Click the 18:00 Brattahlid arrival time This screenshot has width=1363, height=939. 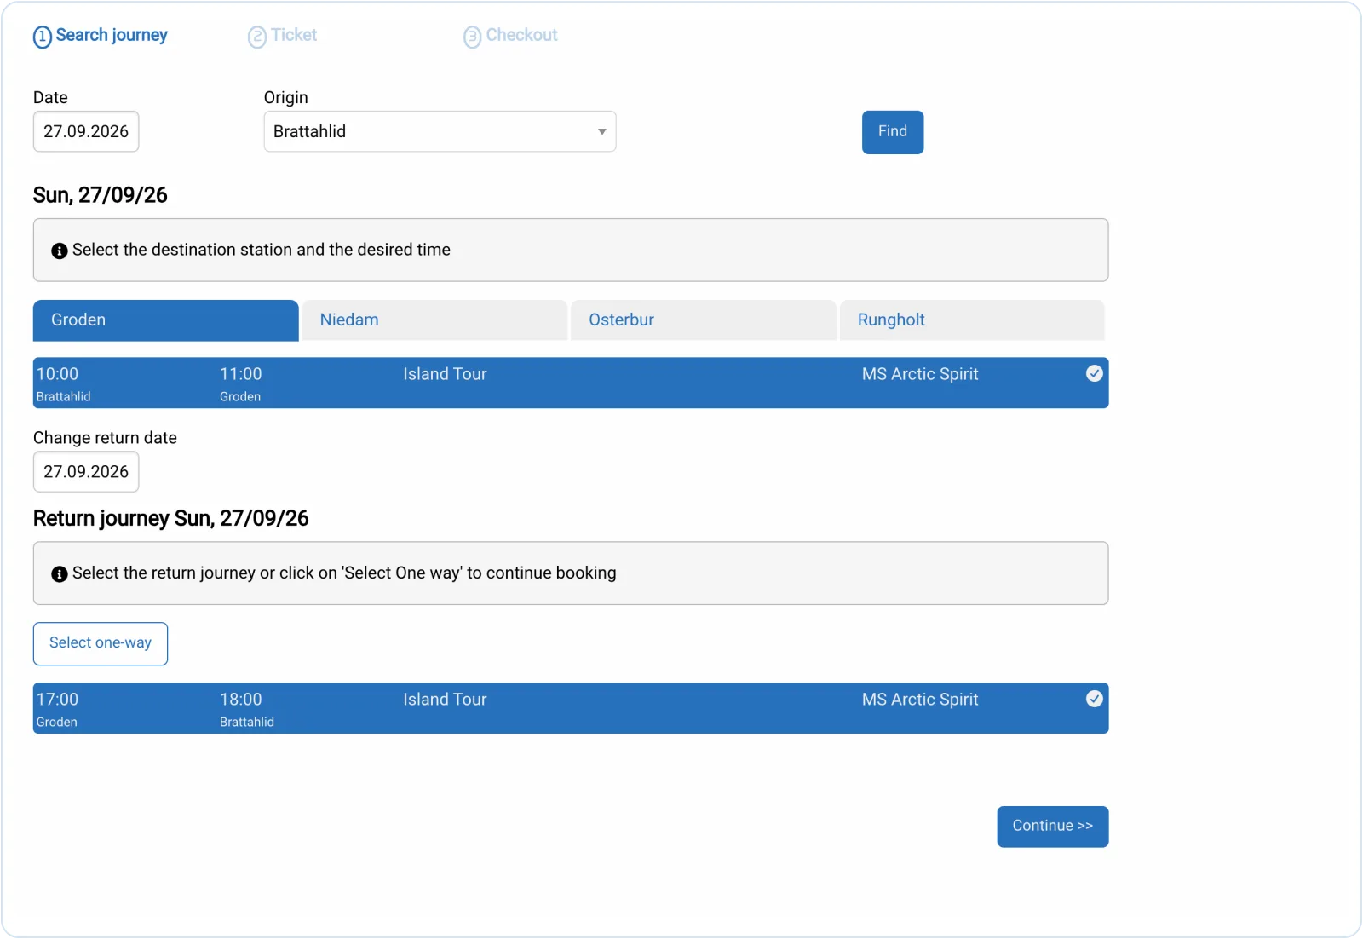(x=241, y=700)
